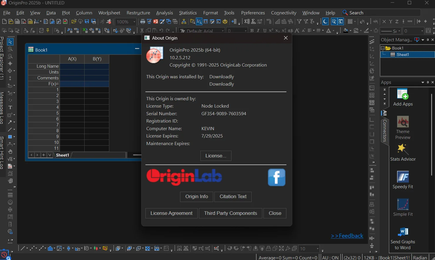Click the Add New Columns icon

234,22
